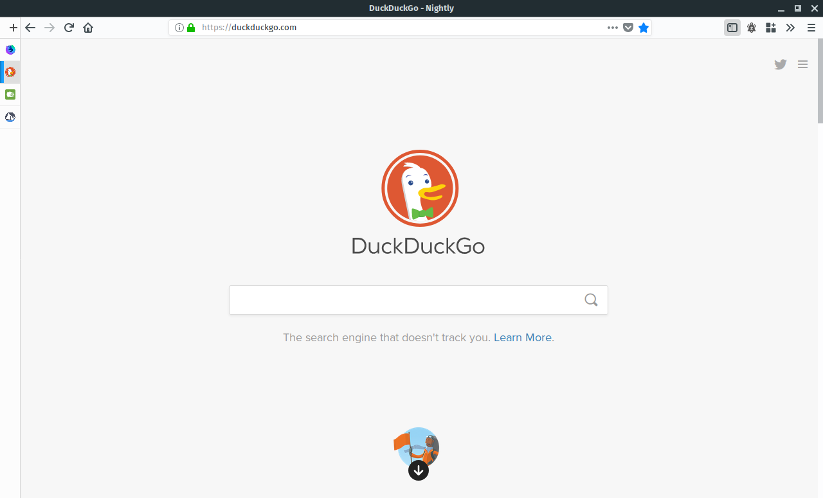Screen dimensions: 823x498
Task: Select the DuckDuckGo vertical tab
Action: click(10, 72)
